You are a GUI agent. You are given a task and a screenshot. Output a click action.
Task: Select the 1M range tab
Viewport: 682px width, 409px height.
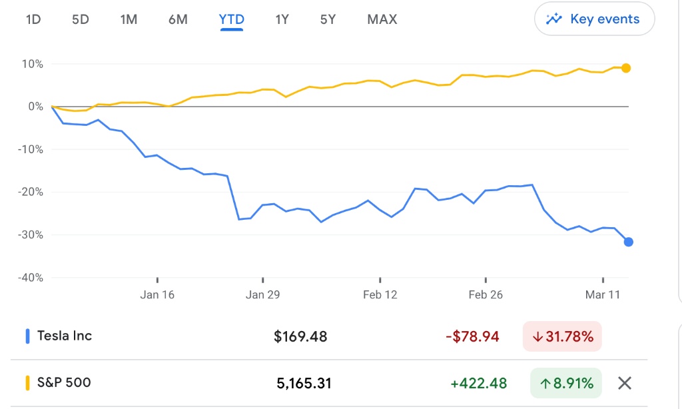(x=129, y=19)
